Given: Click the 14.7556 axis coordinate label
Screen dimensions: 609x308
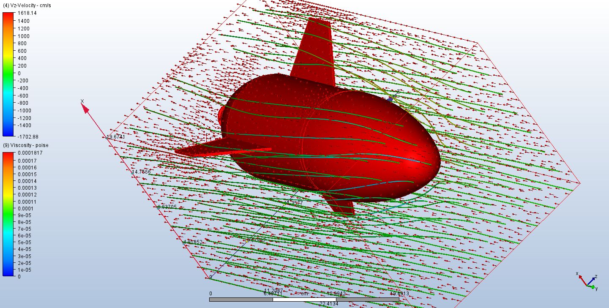Looking at the screenshot, I should coord(141,172).
